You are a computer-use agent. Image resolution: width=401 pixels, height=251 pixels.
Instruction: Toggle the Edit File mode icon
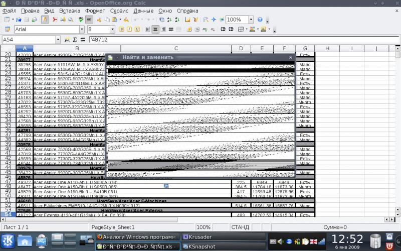(45, 20)
